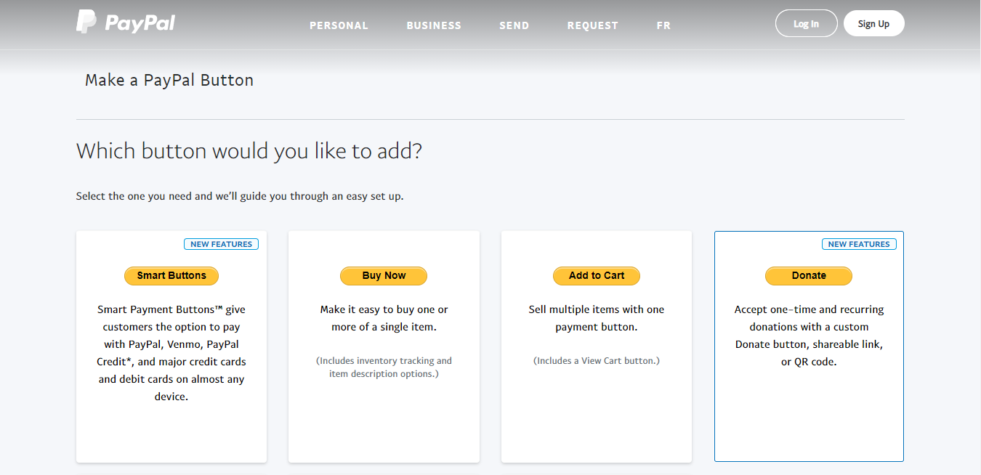Click NEW FEATURES badge on Smart Buttons card

tap(222, 244)
